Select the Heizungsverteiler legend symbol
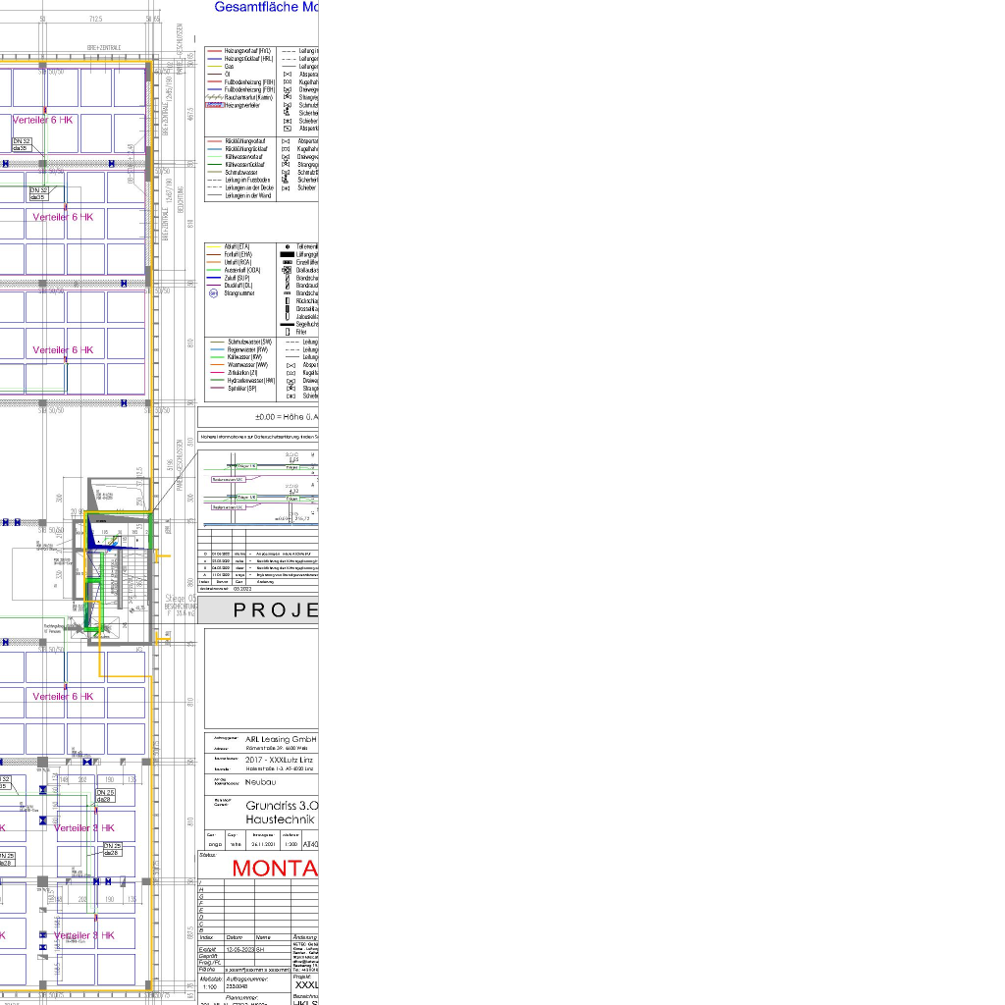The height and width of the screenshot is (1005, 1005). click(x=214, y=105)
